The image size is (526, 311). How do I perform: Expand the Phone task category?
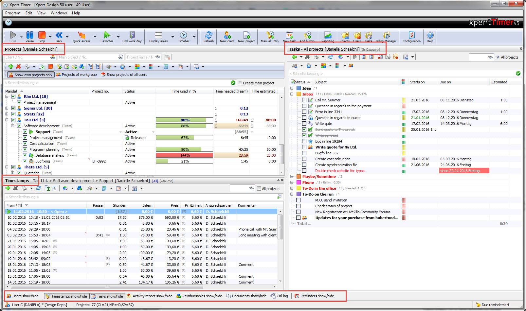tap(292, 182)
